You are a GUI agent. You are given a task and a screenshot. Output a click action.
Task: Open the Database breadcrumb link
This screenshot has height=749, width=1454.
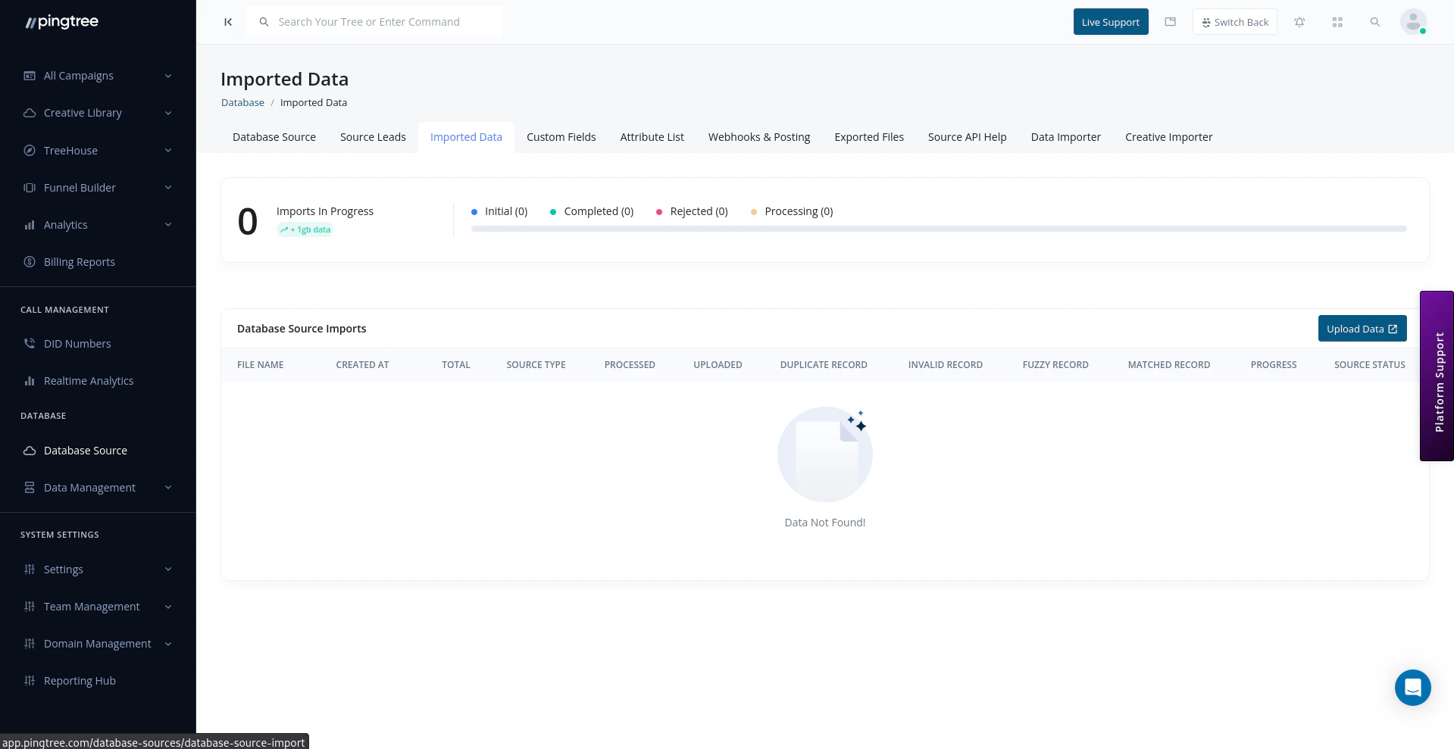[x=242, y=102]
